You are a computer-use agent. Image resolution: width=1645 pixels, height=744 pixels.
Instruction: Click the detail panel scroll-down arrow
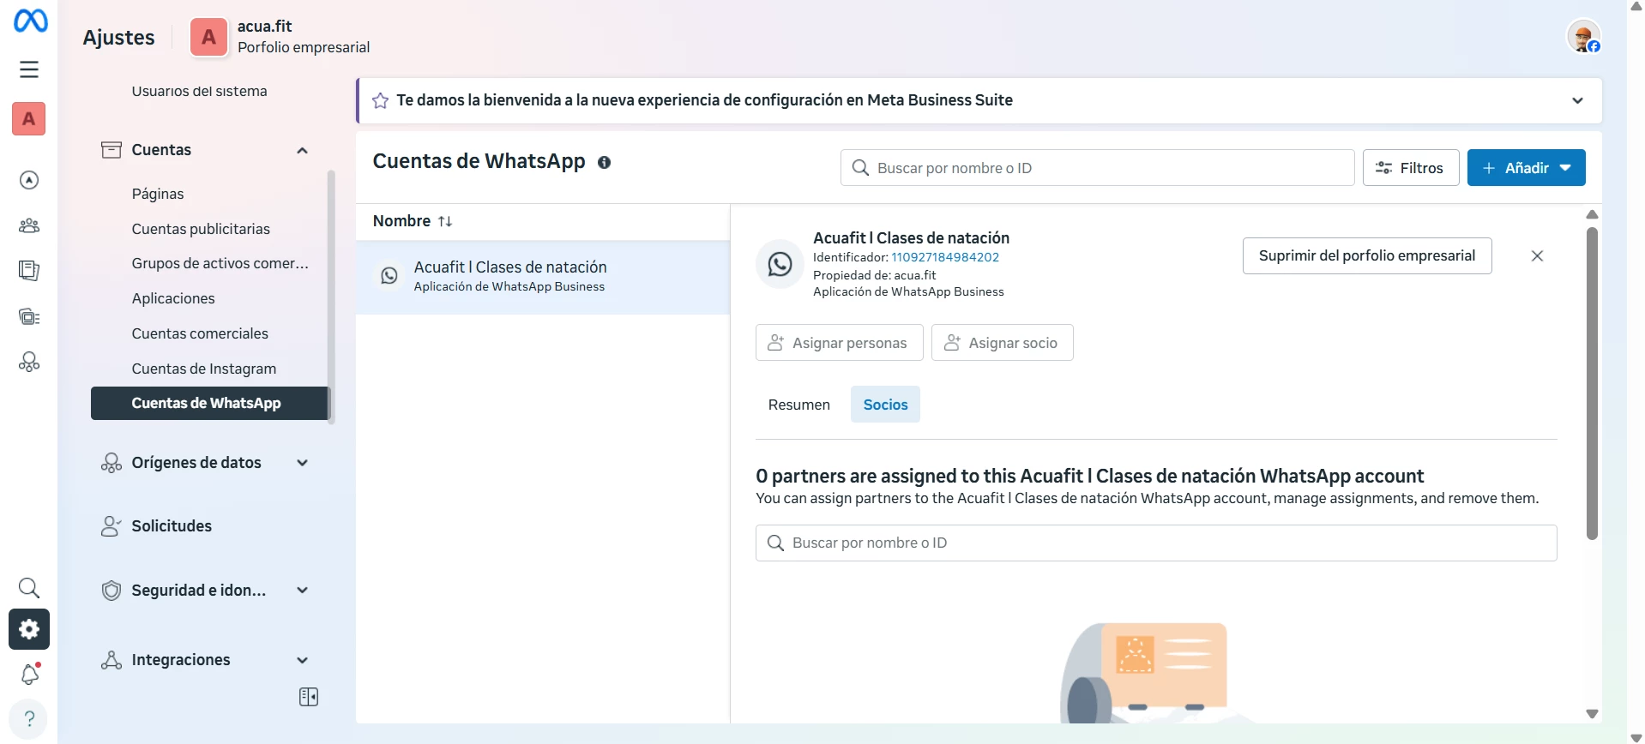pos(1592,714)
